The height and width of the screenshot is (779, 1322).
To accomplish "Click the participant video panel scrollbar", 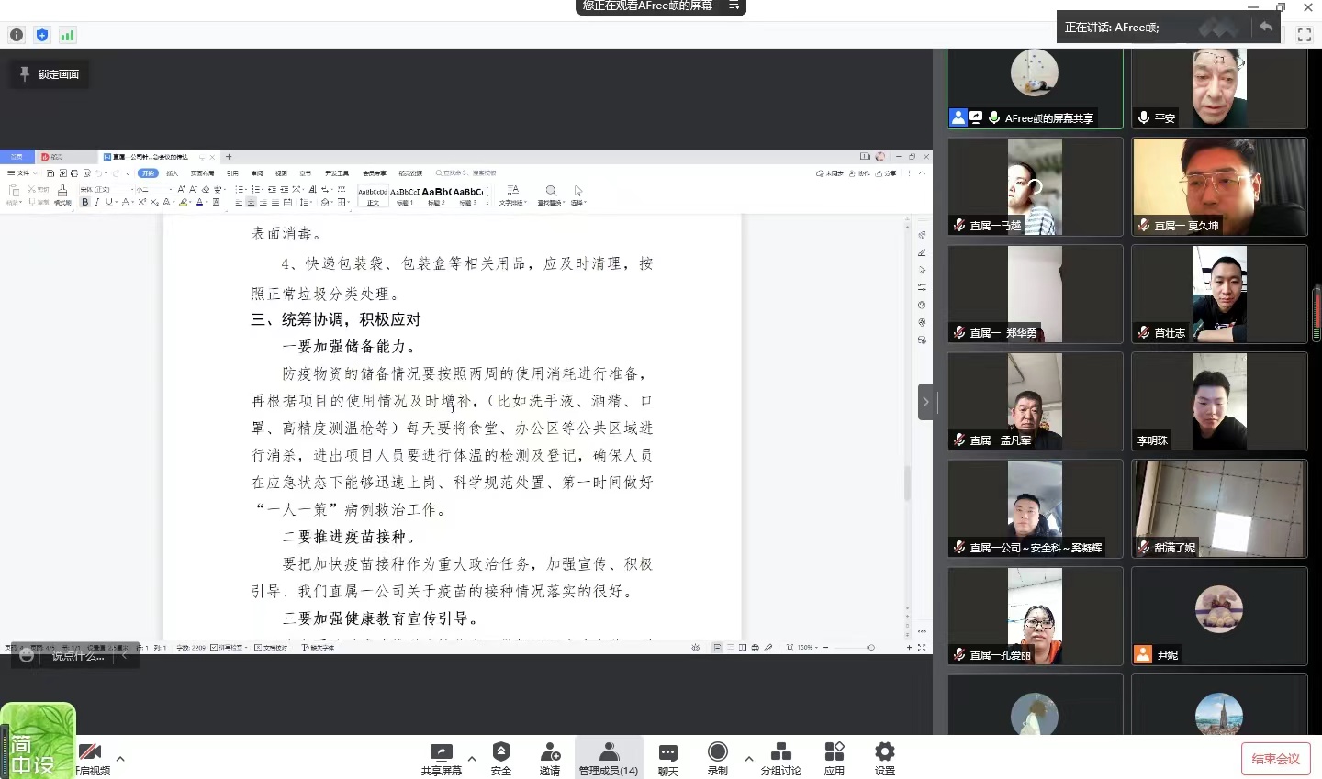I will click(x=1316, y=314).
